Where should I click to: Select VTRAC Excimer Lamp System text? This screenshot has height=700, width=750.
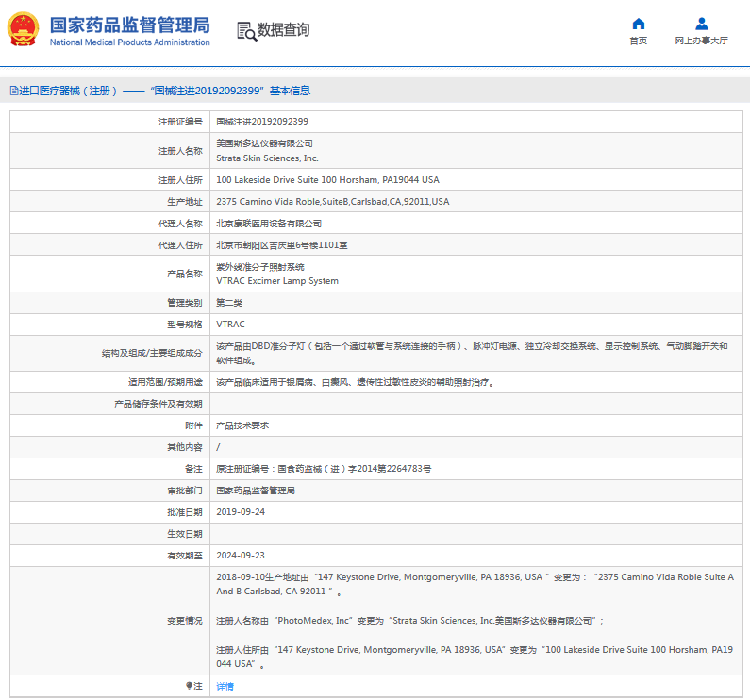(277, 281)
